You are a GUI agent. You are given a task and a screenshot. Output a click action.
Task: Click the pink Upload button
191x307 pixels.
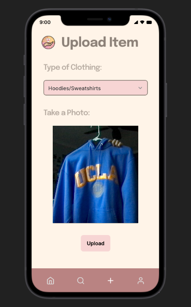(x=96, y=243)
